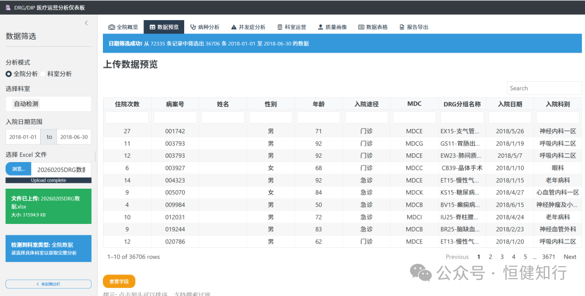Focus the table Search box
585x296 pixels.
pyautogui.click(x=544, y=88)
